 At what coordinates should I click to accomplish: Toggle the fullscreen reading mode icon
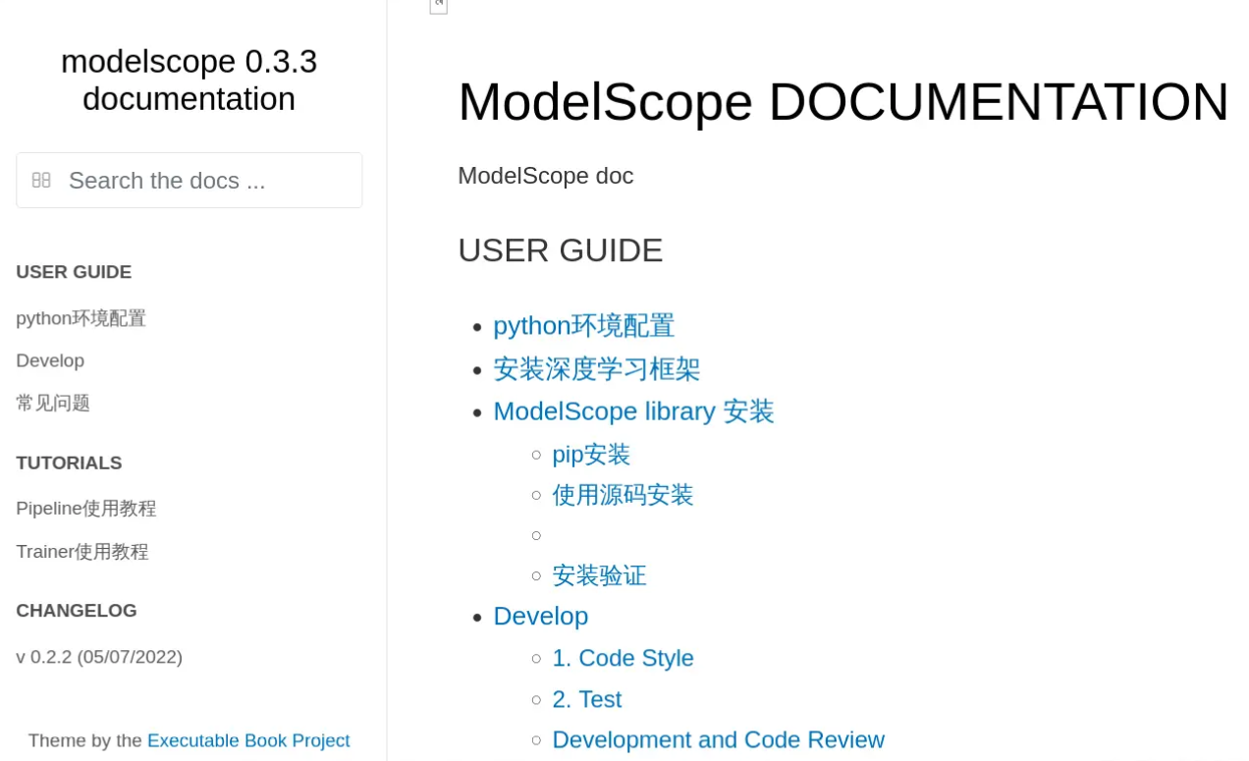(438, 5)
